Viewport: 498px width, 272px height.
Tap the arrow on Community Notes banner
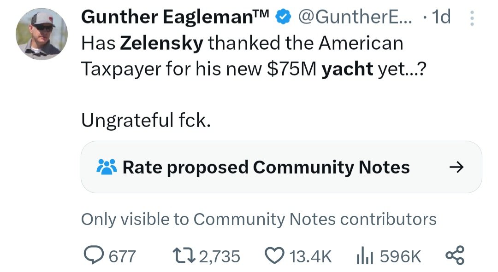[456, 167]
